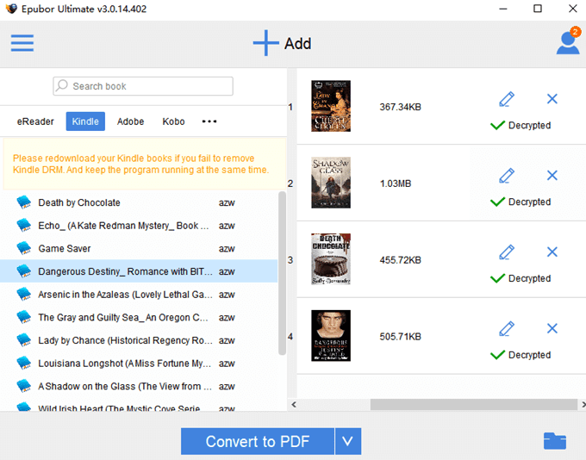Select 'Louisiana Longshot (A Miss Fortune My...'
This screenshot has height=460, width=586.
pos(139,363)
